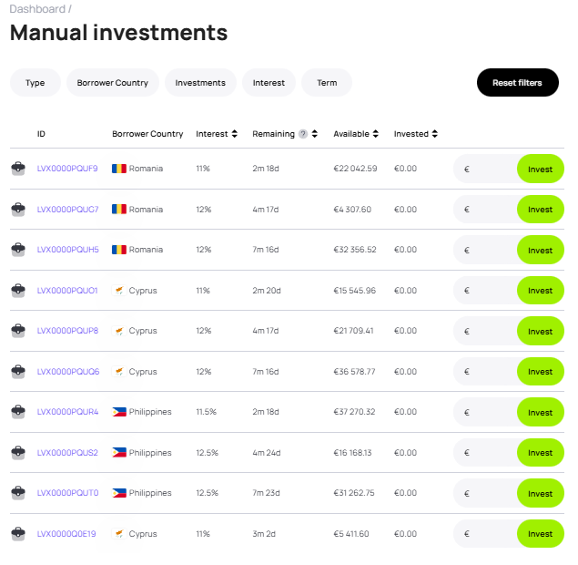
Task: Sort by Invested amount arrows
Action: tap(435, 134)
